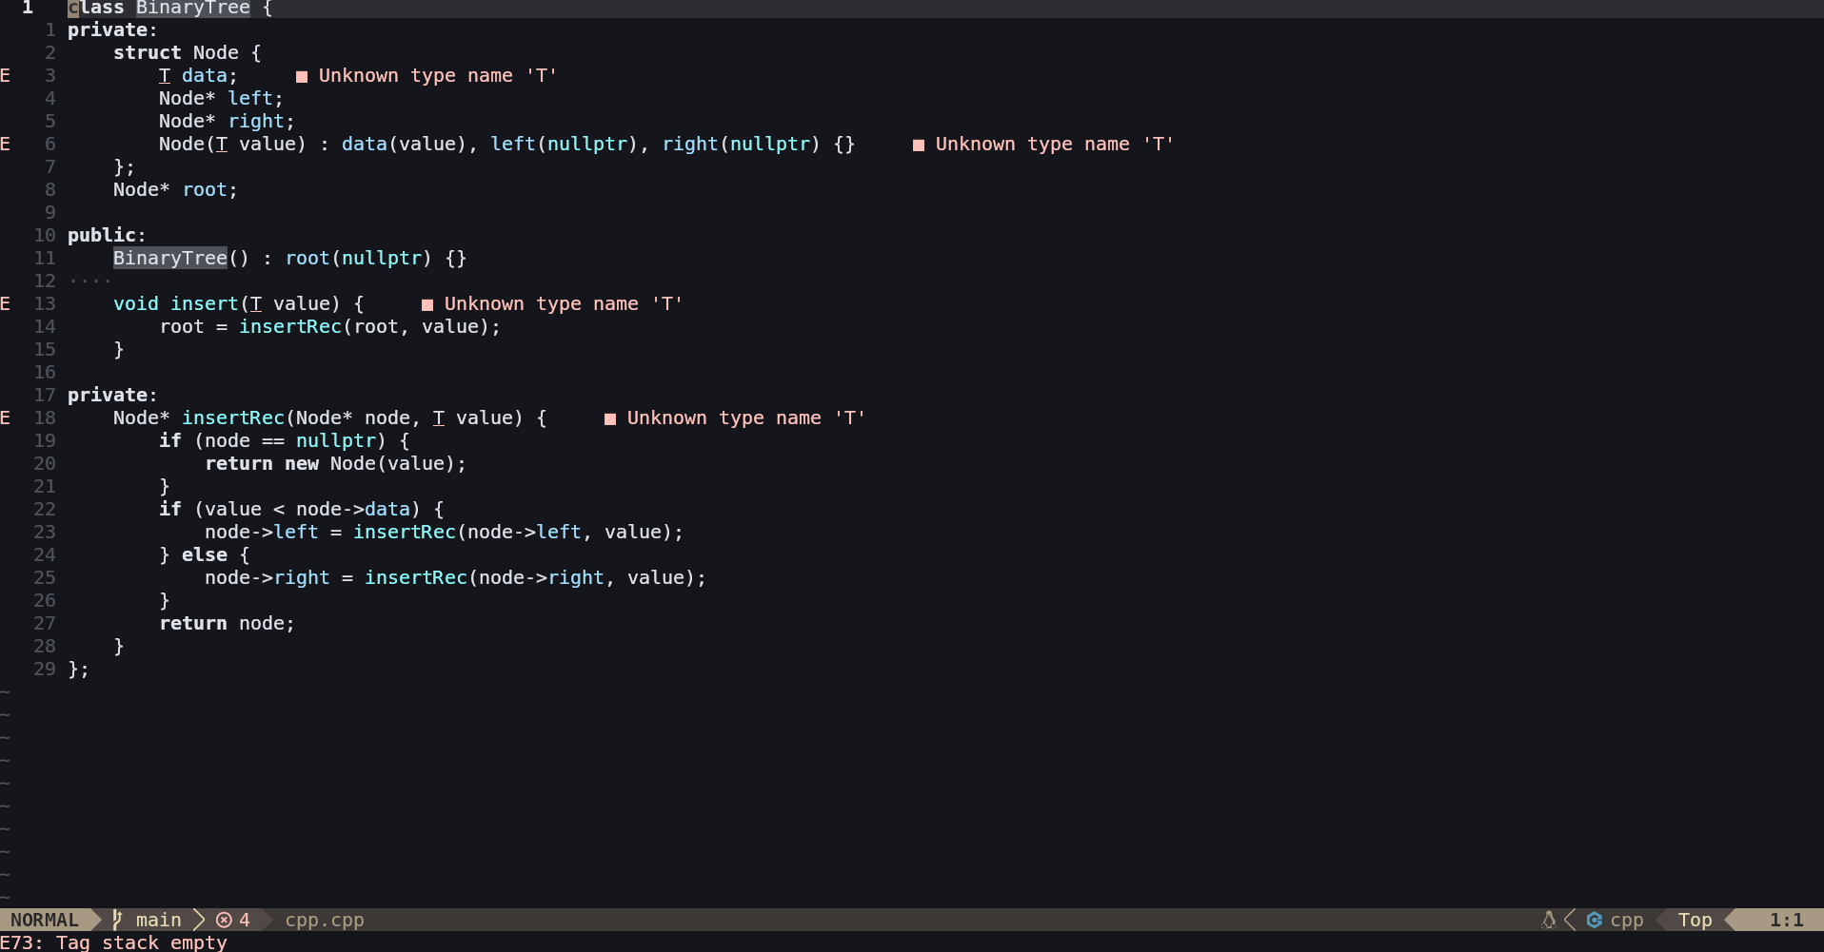This screenshot has height=952, width=1824.
Task: Click the git branch icon in statusline
Action: point(117,920)
